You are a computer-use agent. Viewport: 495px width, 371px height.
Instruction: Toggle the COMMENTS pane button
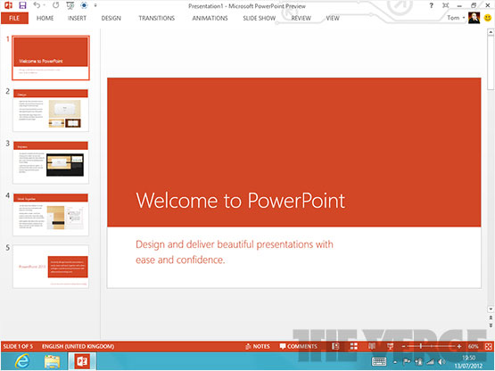[298, 346]
